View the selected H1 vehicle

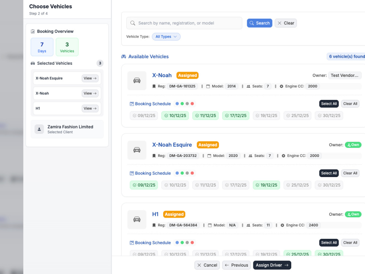(x=90, y=108)
